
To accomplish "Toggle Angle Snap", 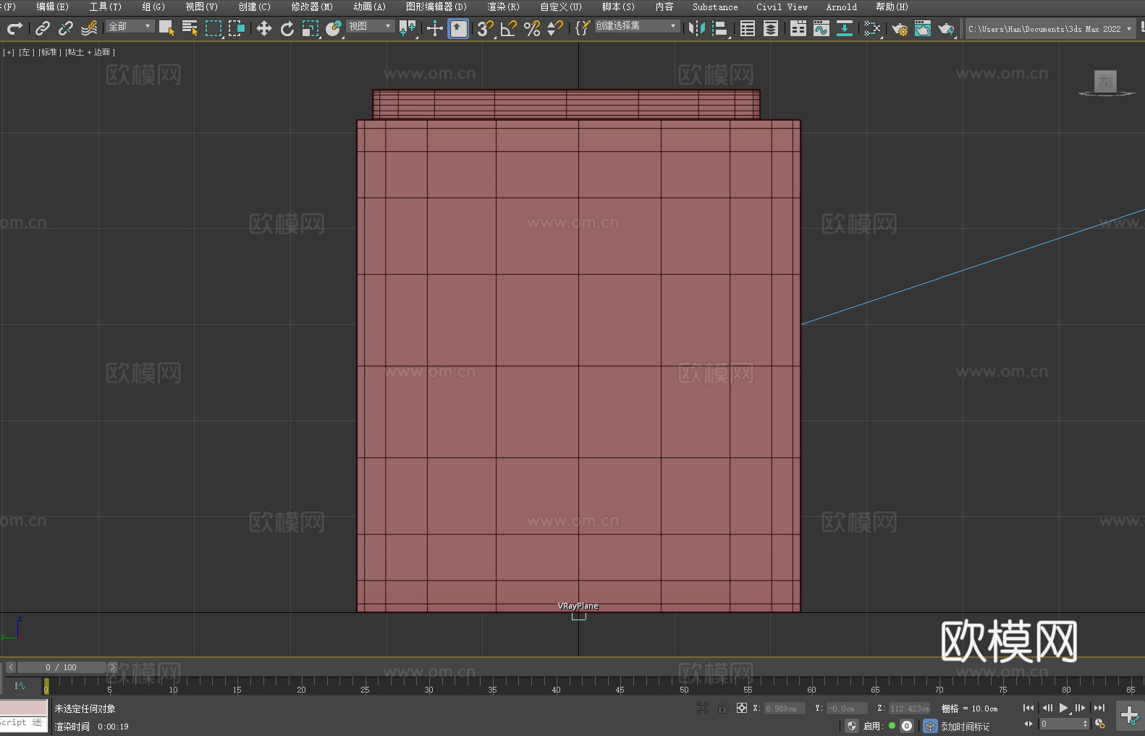I will (509, 28).
